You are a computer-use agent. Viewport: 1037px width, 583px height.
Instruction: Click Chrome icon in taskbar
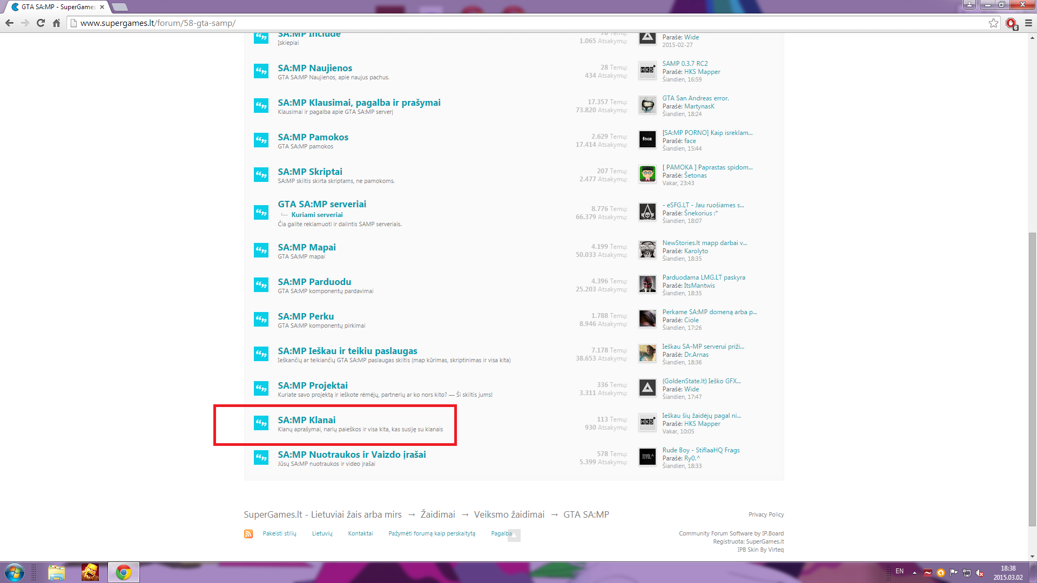point(124,572)
